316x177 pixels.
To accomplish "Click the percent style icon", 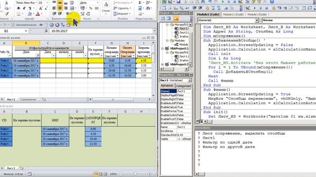I will (x=91, y=8).
